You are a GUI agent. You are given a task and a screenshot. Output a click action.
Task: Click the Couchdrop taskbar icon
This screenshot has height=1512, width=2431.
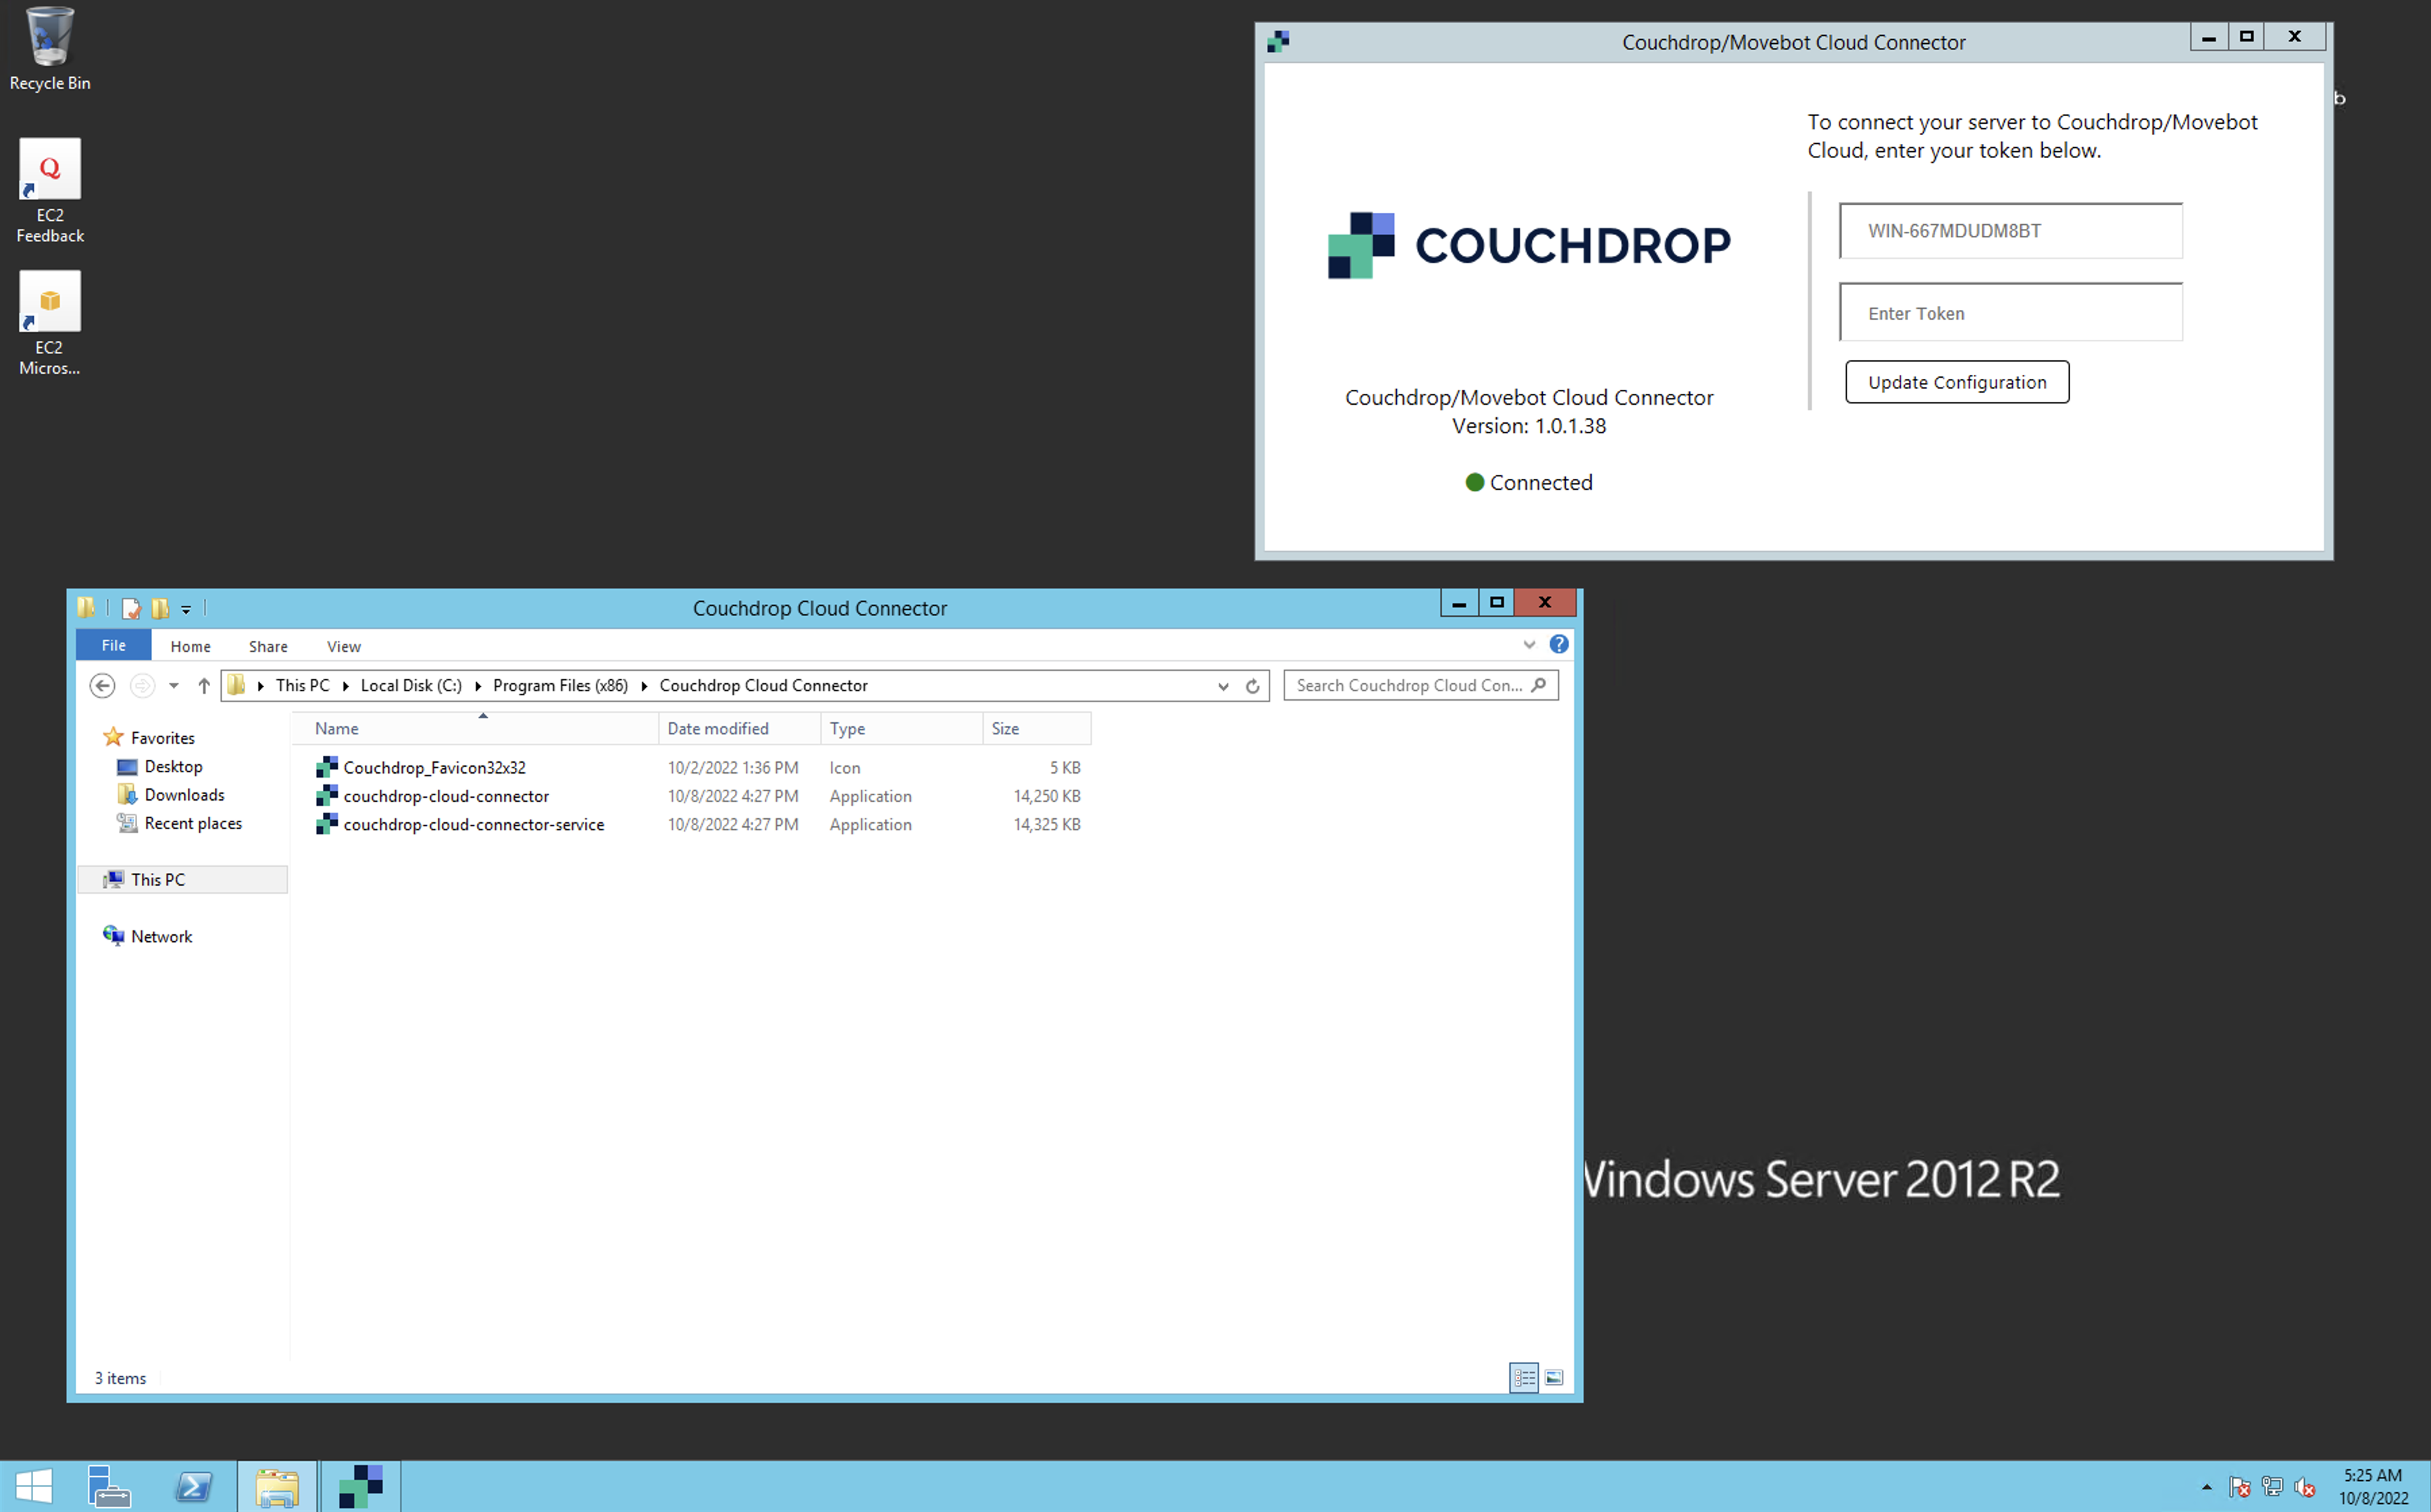click(360, 1486)
